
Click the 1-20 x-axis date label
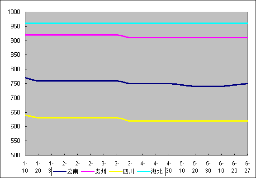pyautogui.click(x=38, y=167)
